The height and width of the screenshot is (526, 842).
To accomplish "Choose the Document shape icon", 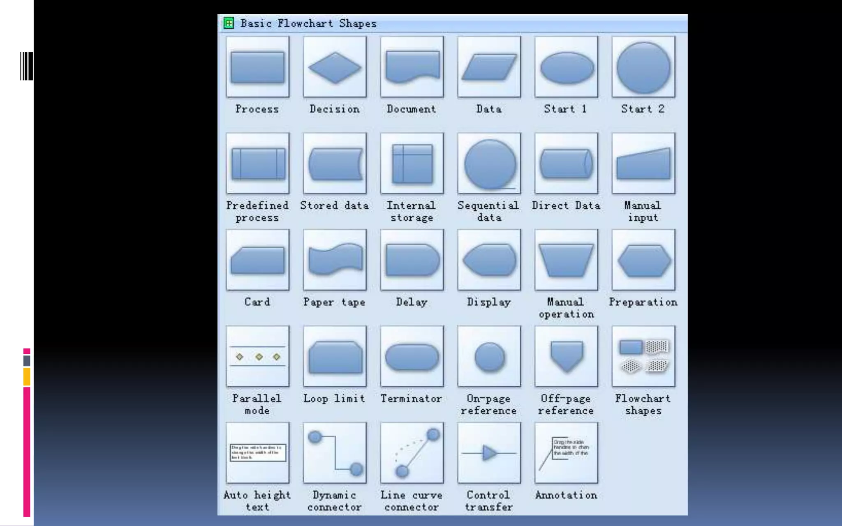I will coord(412,67).
